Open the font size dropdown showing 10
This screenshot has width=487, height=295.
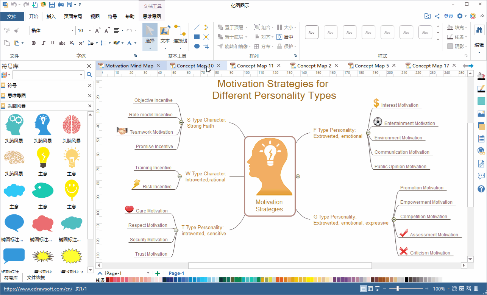[90, 31]
